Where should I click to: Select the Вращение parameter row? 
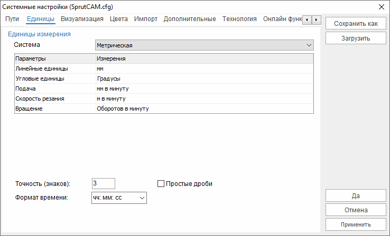(x=164, y=109)
